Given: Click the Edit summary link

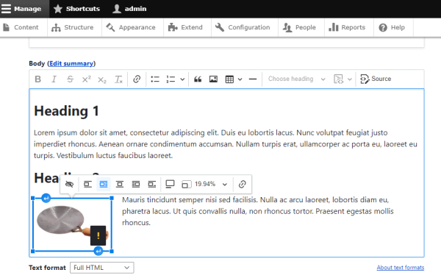Looking at the screenshot, I should [x=71, y=63].
